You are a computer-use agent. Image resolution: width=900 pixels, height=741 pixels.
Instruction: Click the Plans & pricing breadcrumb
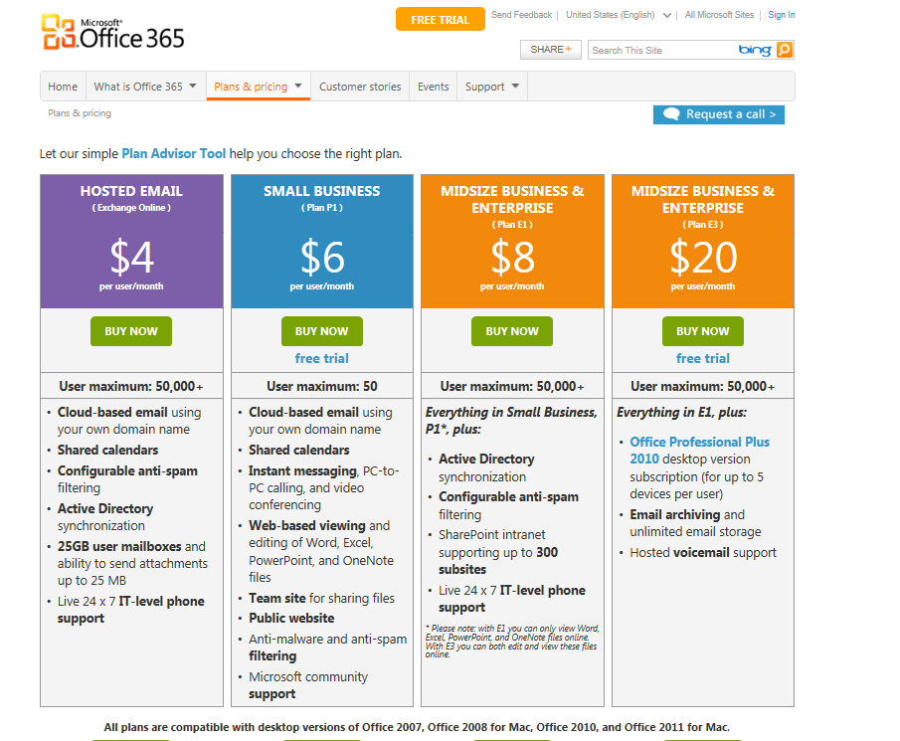tap(80, 113)
